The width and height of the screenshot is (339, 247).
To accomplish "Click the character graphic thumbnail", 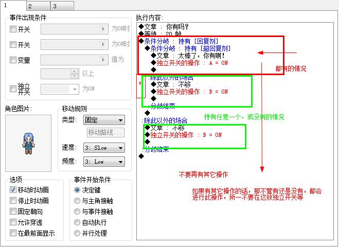I will click(x=28, y=143).
